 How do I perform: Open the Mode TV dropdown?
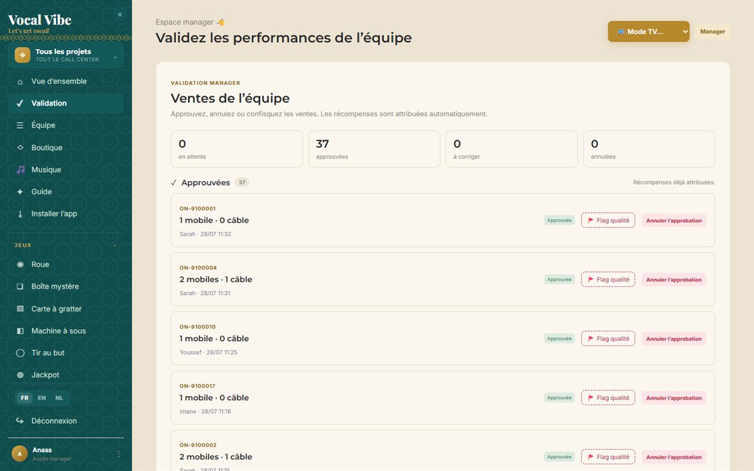[x=648, y=31]
